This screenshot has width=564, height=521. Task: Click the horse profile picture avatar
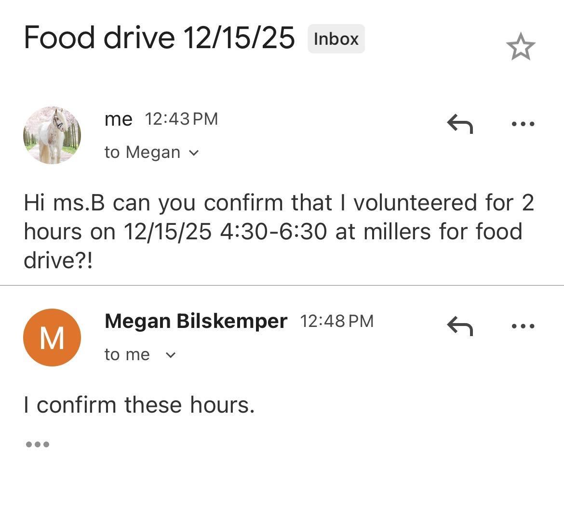[x=52, y=135]
